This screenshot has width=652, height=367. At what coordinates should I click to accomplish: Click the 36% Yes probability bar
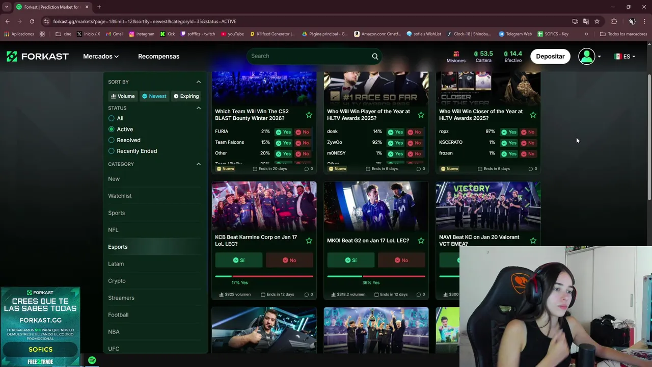click(376, 276)
